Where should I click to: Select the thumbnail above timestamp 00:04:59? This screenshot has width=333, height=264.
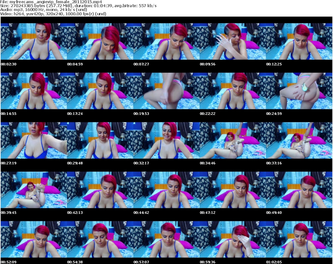100,41
